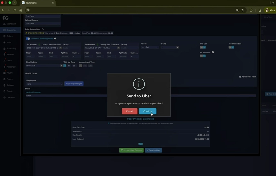Click the Passengers sidebar icon
This screenshot has width=276, height=176.
tap(5, 67)
